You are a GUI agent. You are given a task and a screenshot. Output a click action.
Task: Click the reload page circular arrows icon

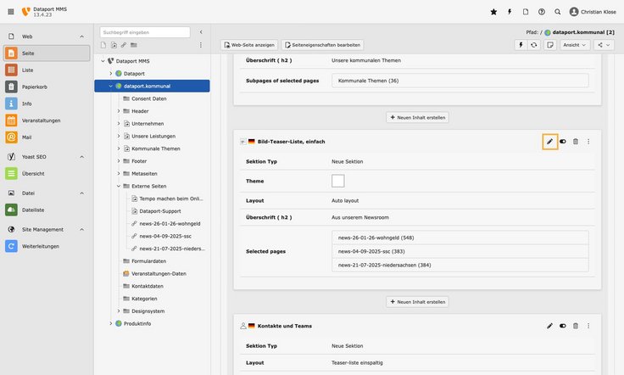coord(533,44)
